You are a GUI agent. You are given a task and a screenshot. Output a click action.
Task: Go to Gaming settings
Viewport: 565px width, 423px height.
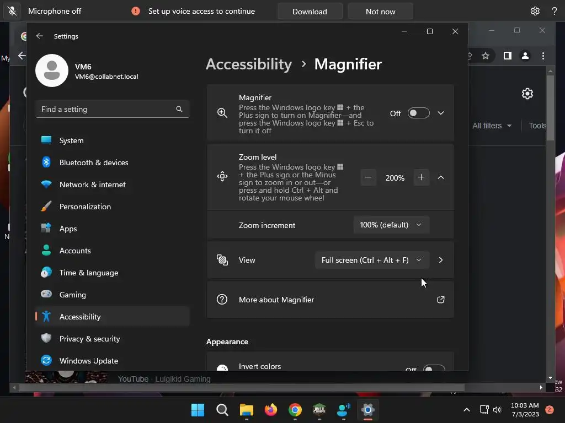tap(113, 295)
